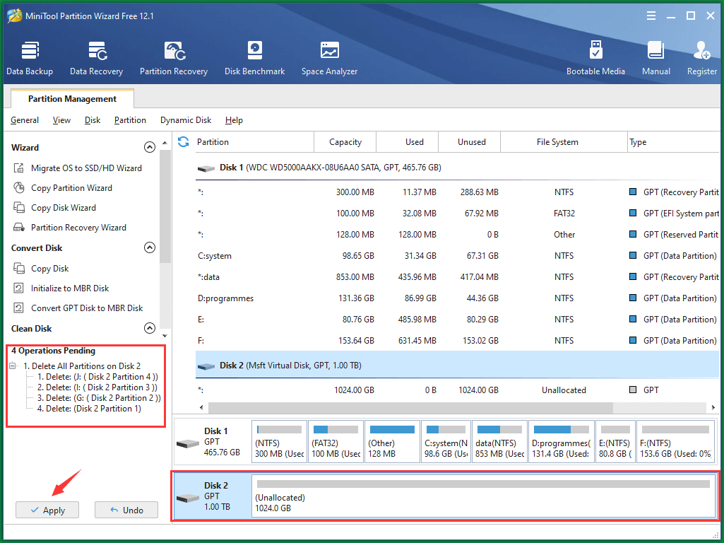The height and width of the screenshot is (543, 724).
Task: Sort by Used column header
Action: (408, 142)
